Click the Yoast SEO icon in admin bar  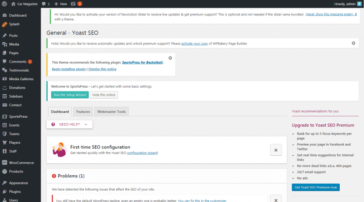point(74,4)
